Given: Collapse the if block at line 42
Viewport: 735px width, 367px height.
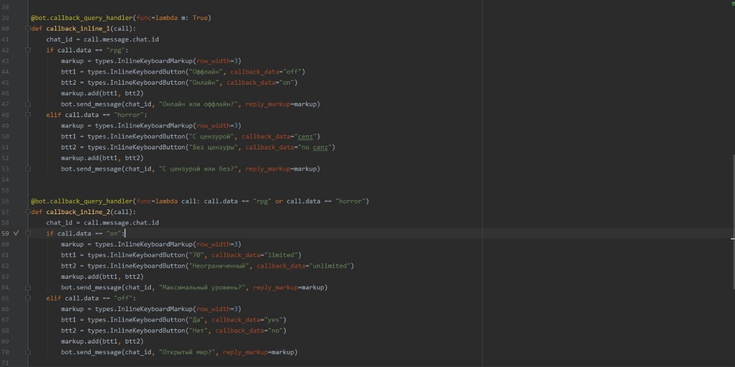Looking at the screenshot, I should [x=28, y=51].
